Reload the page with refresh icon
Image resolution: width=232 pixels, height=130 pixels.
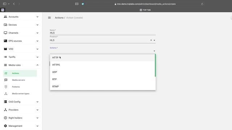coord(202,4)
